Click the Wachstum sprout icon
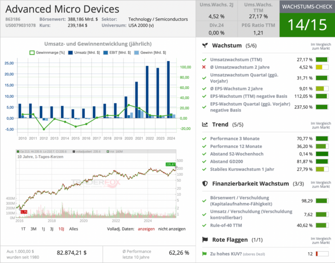335x263 pixels. tap(206, 46)
